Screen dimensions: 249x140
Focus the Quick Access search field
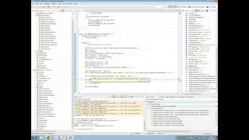coord(154,7)
